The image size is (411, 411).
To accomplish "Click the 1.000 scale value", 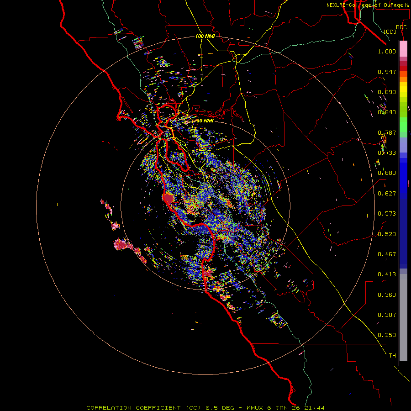I will [x=387, y=51].
